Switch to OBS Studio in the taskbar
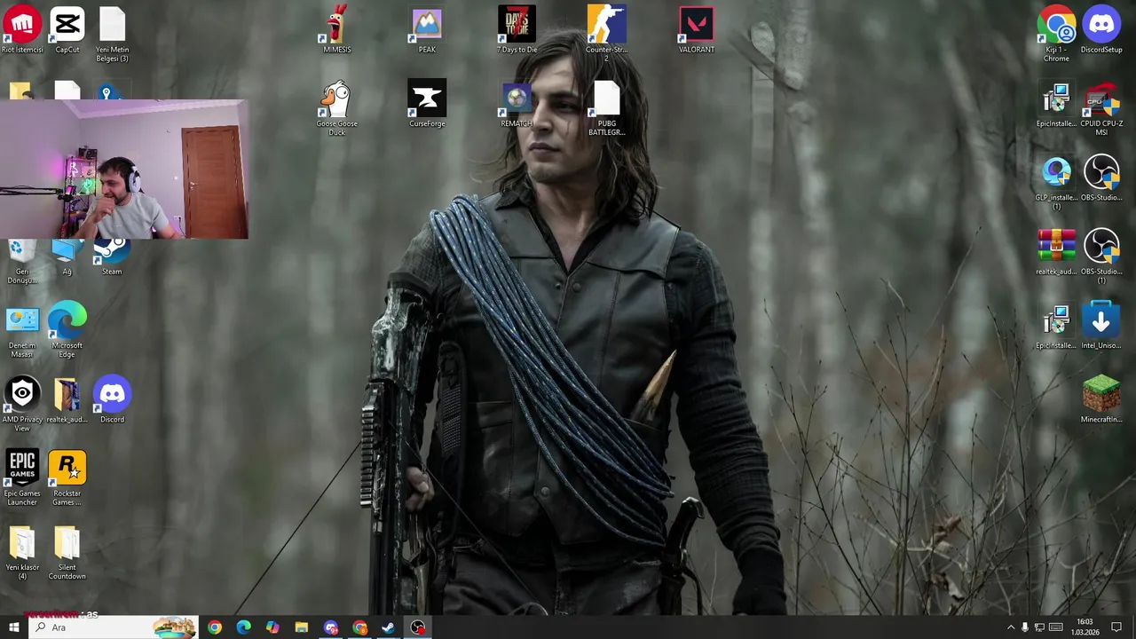Viewport: 1136px width, 639px height. click(418, 627)
